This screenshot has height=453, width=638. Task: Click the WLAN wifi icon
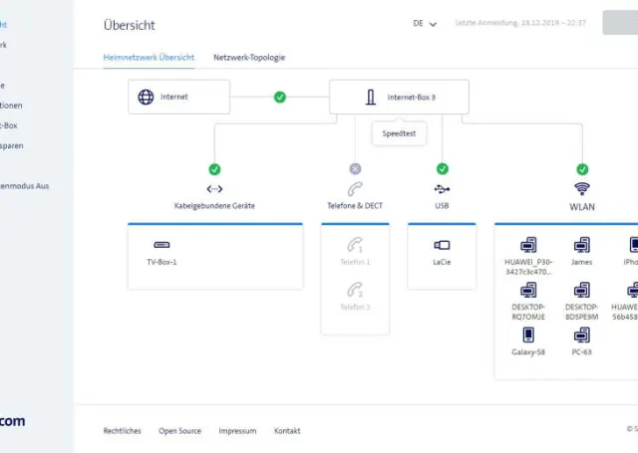pyautogui.click(x=582, y=188)
